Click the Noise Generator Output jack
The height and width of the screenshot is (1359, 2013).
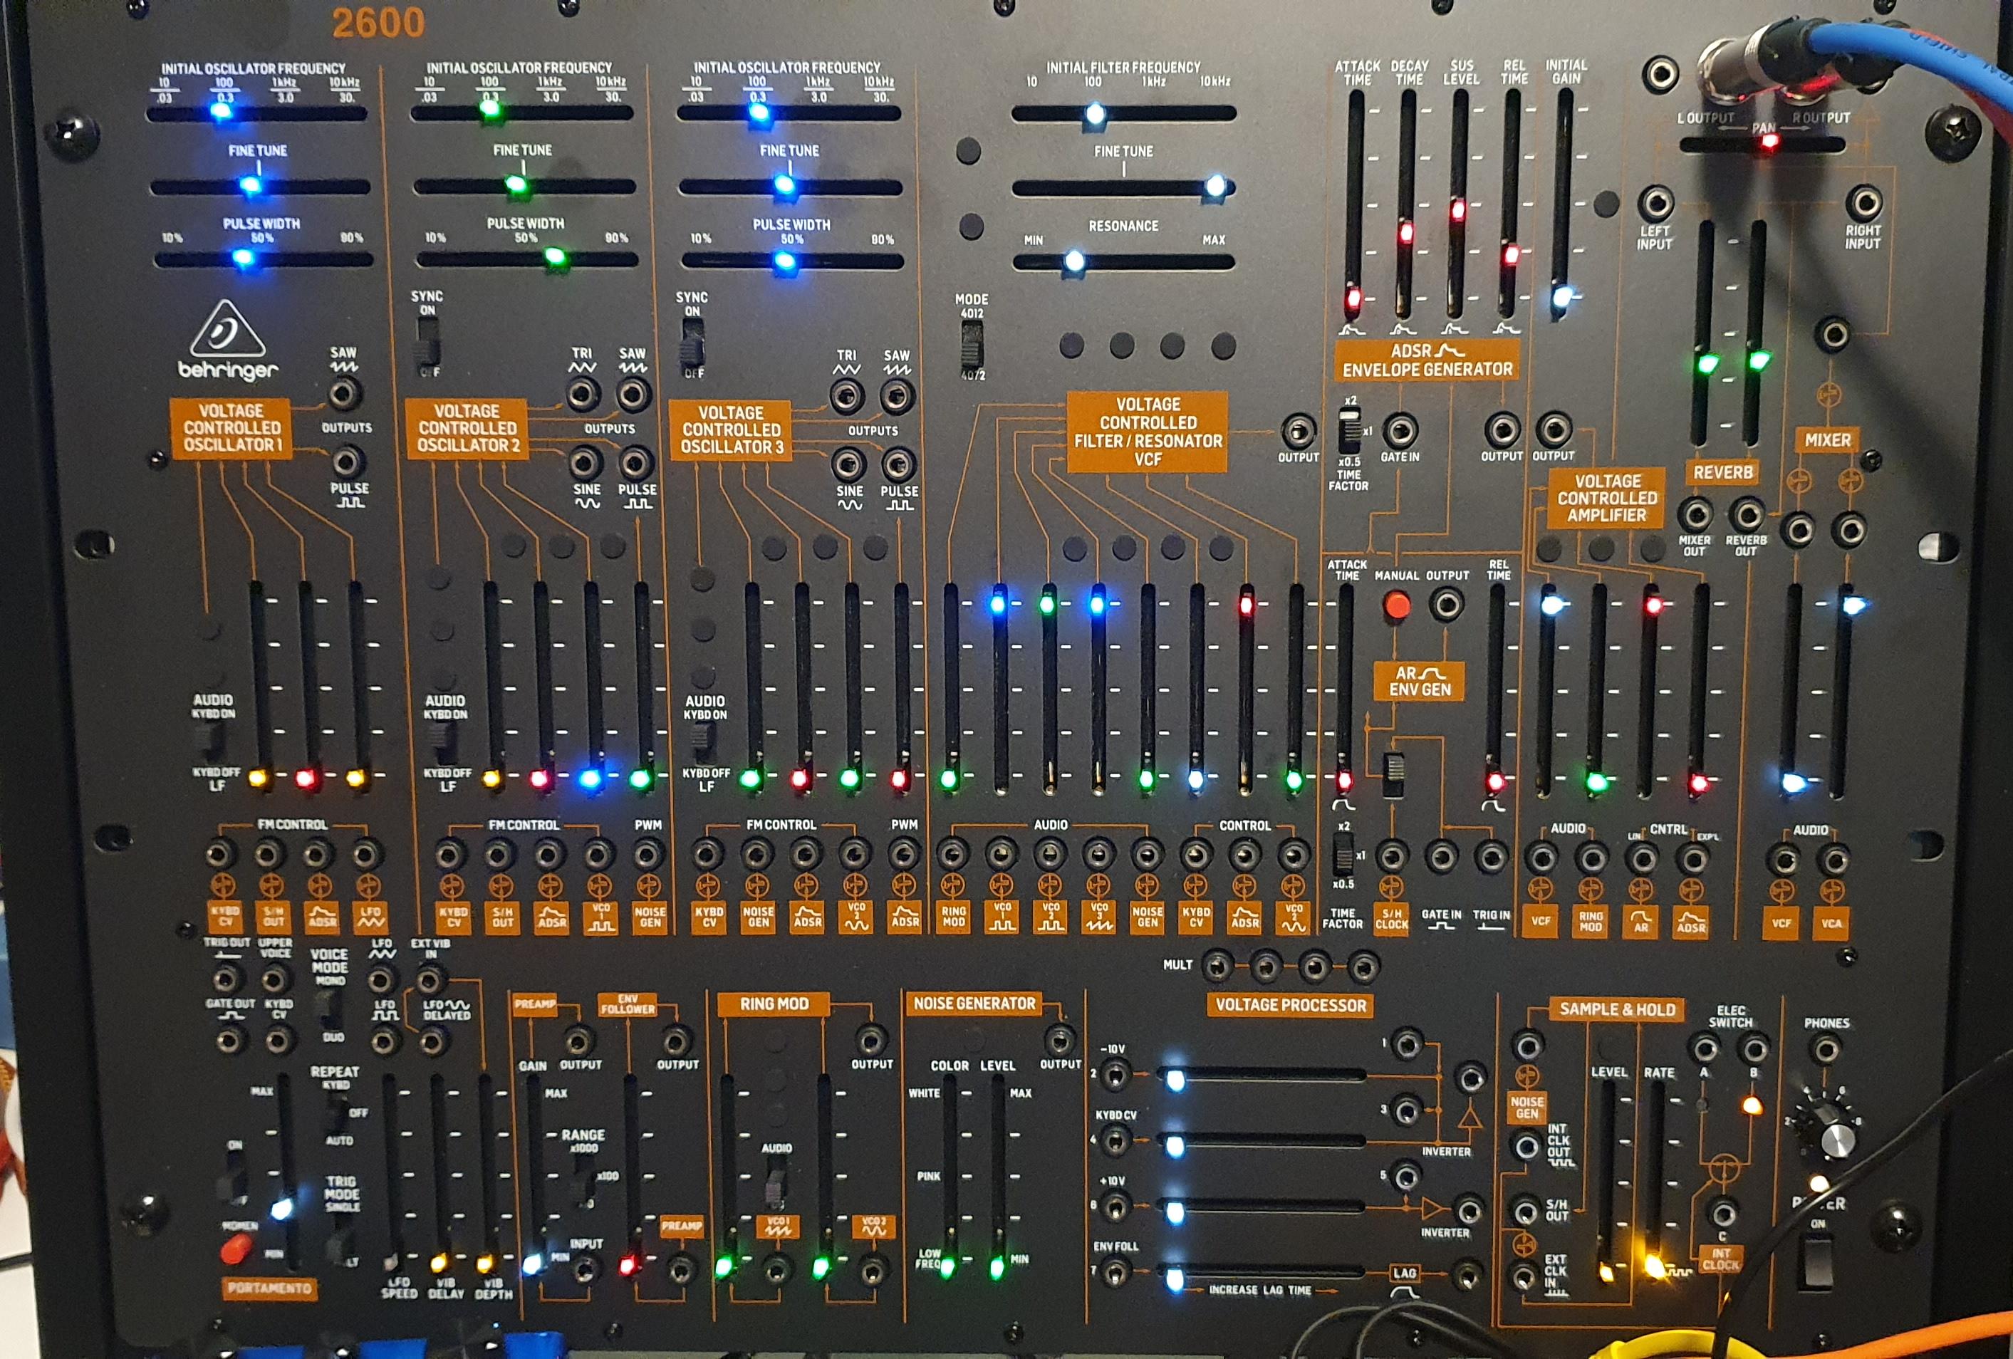(1059, 1038)
